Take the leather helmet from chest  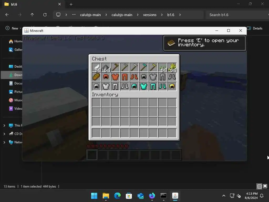106,77
